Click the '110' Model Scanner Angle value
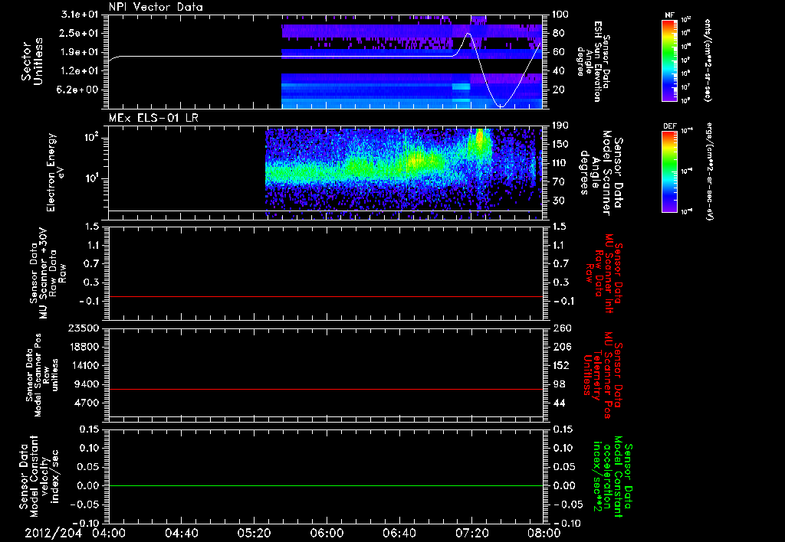 pyautogui.click(x=560, y=163)
